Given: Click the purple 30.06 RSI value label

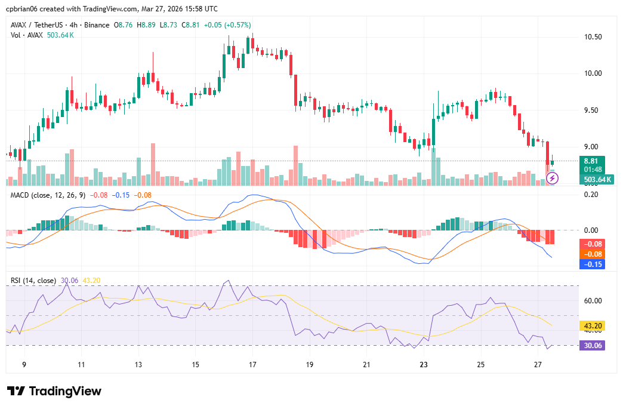Looking at the screenshot, I should 593,345.
